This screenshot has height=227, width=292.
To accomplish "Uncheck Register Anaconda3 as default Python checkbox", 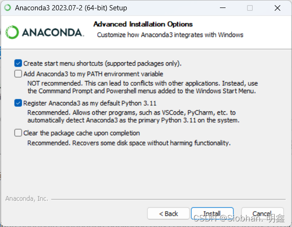I will click(18, 103).
